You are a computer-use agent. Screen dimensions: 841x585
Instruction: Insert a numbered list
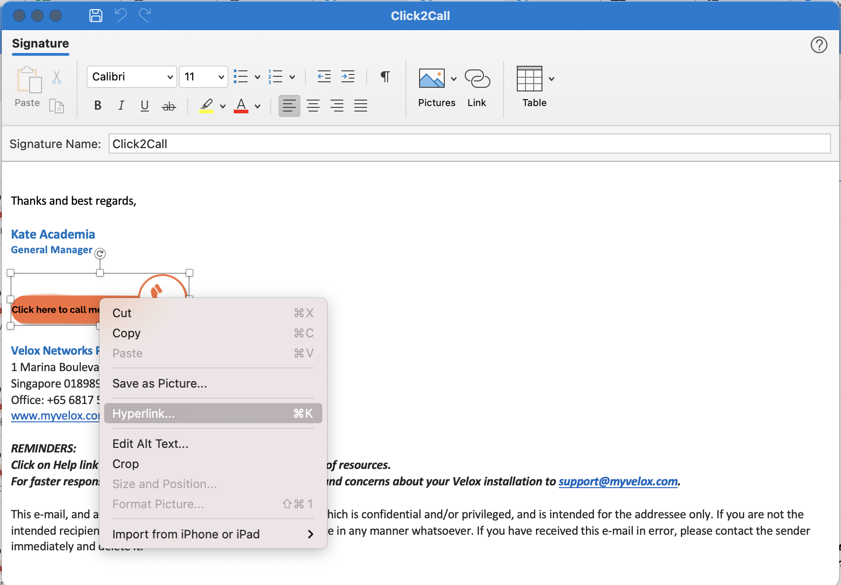tap(275, 76)
